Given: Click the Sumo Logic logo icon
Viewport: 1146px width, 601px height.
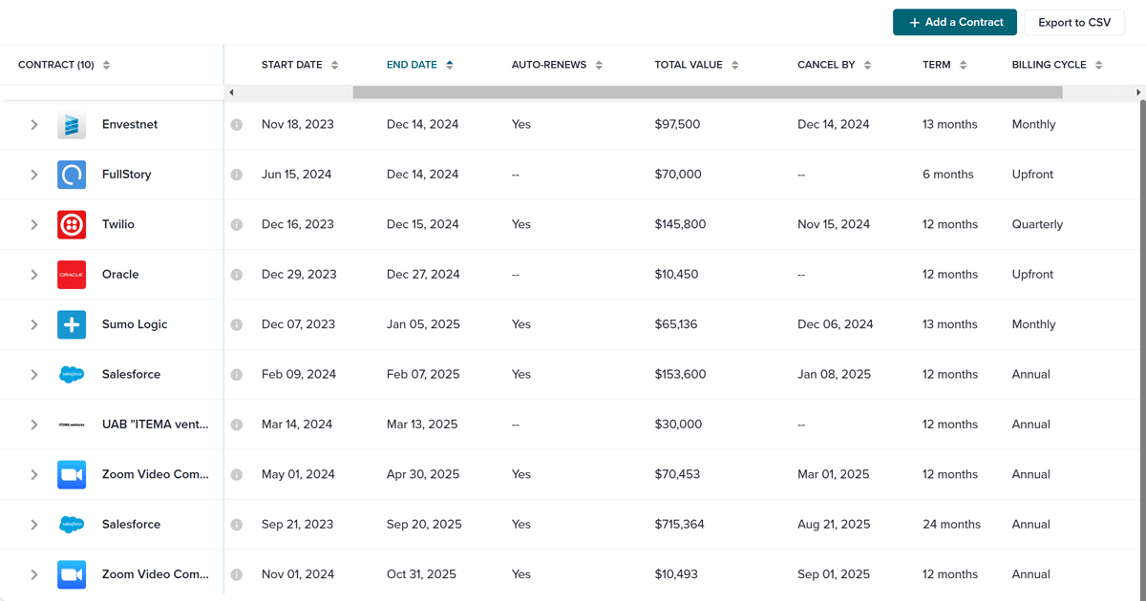Looking at the screenshot, I should tap(72, 324).
